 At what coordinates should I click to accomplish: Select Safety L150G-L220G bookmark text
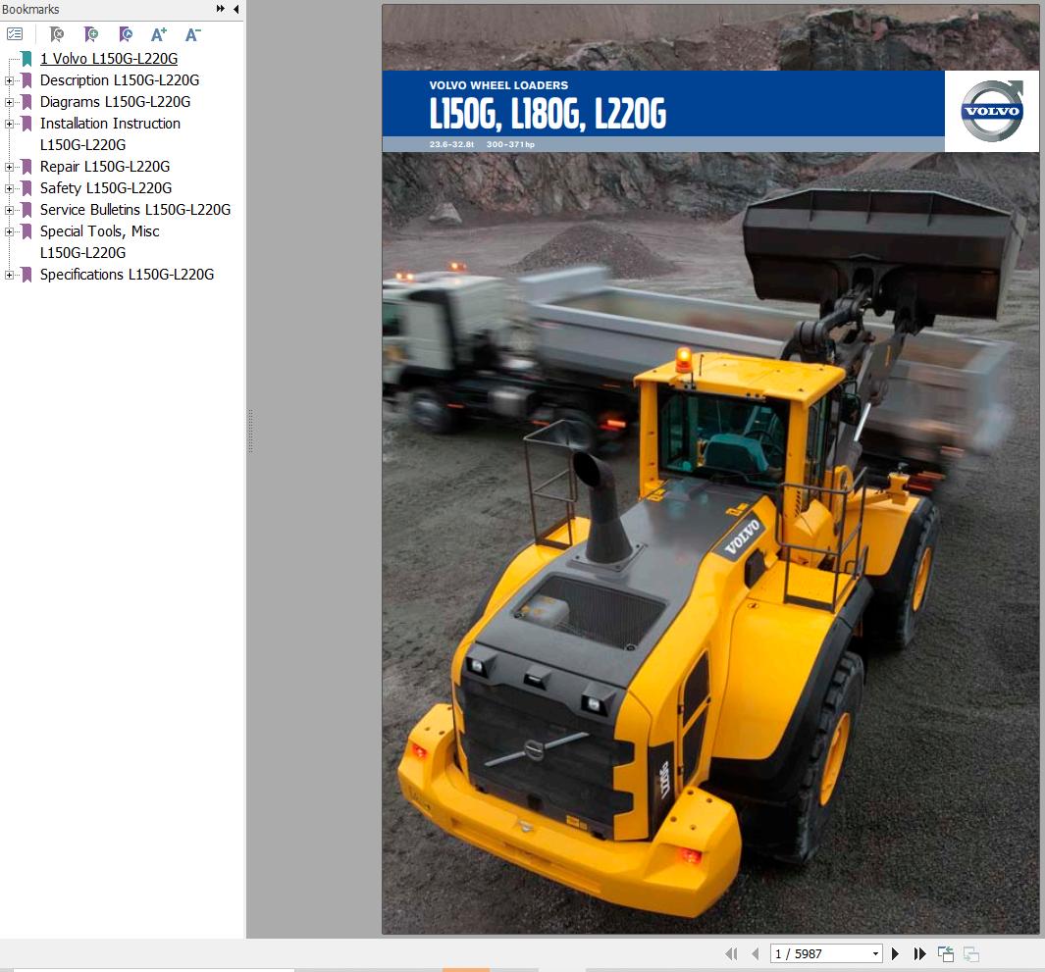click(x=106, y=188)
